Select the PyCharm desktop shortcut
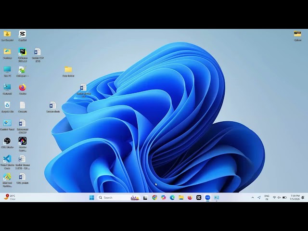The height and width of the screenshot is (231, 308). 23,54
